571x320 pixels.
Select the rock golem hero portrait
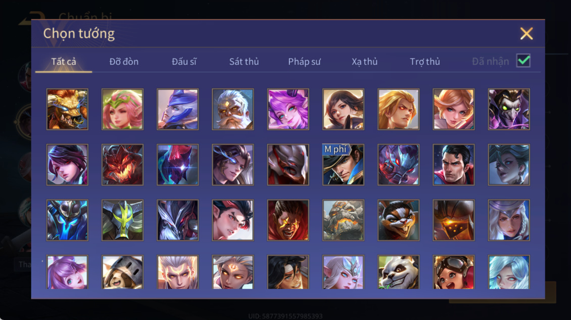[x=343, y=220]
